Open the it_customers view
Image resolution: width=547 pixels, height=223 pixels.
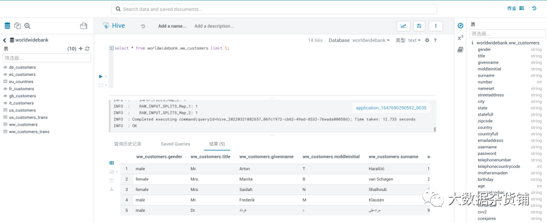click(21, 103)
